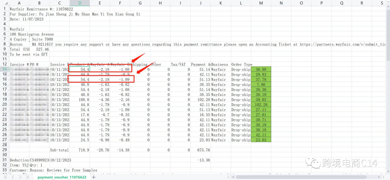
Task: Select row 29 header
Action: point(5,150)
